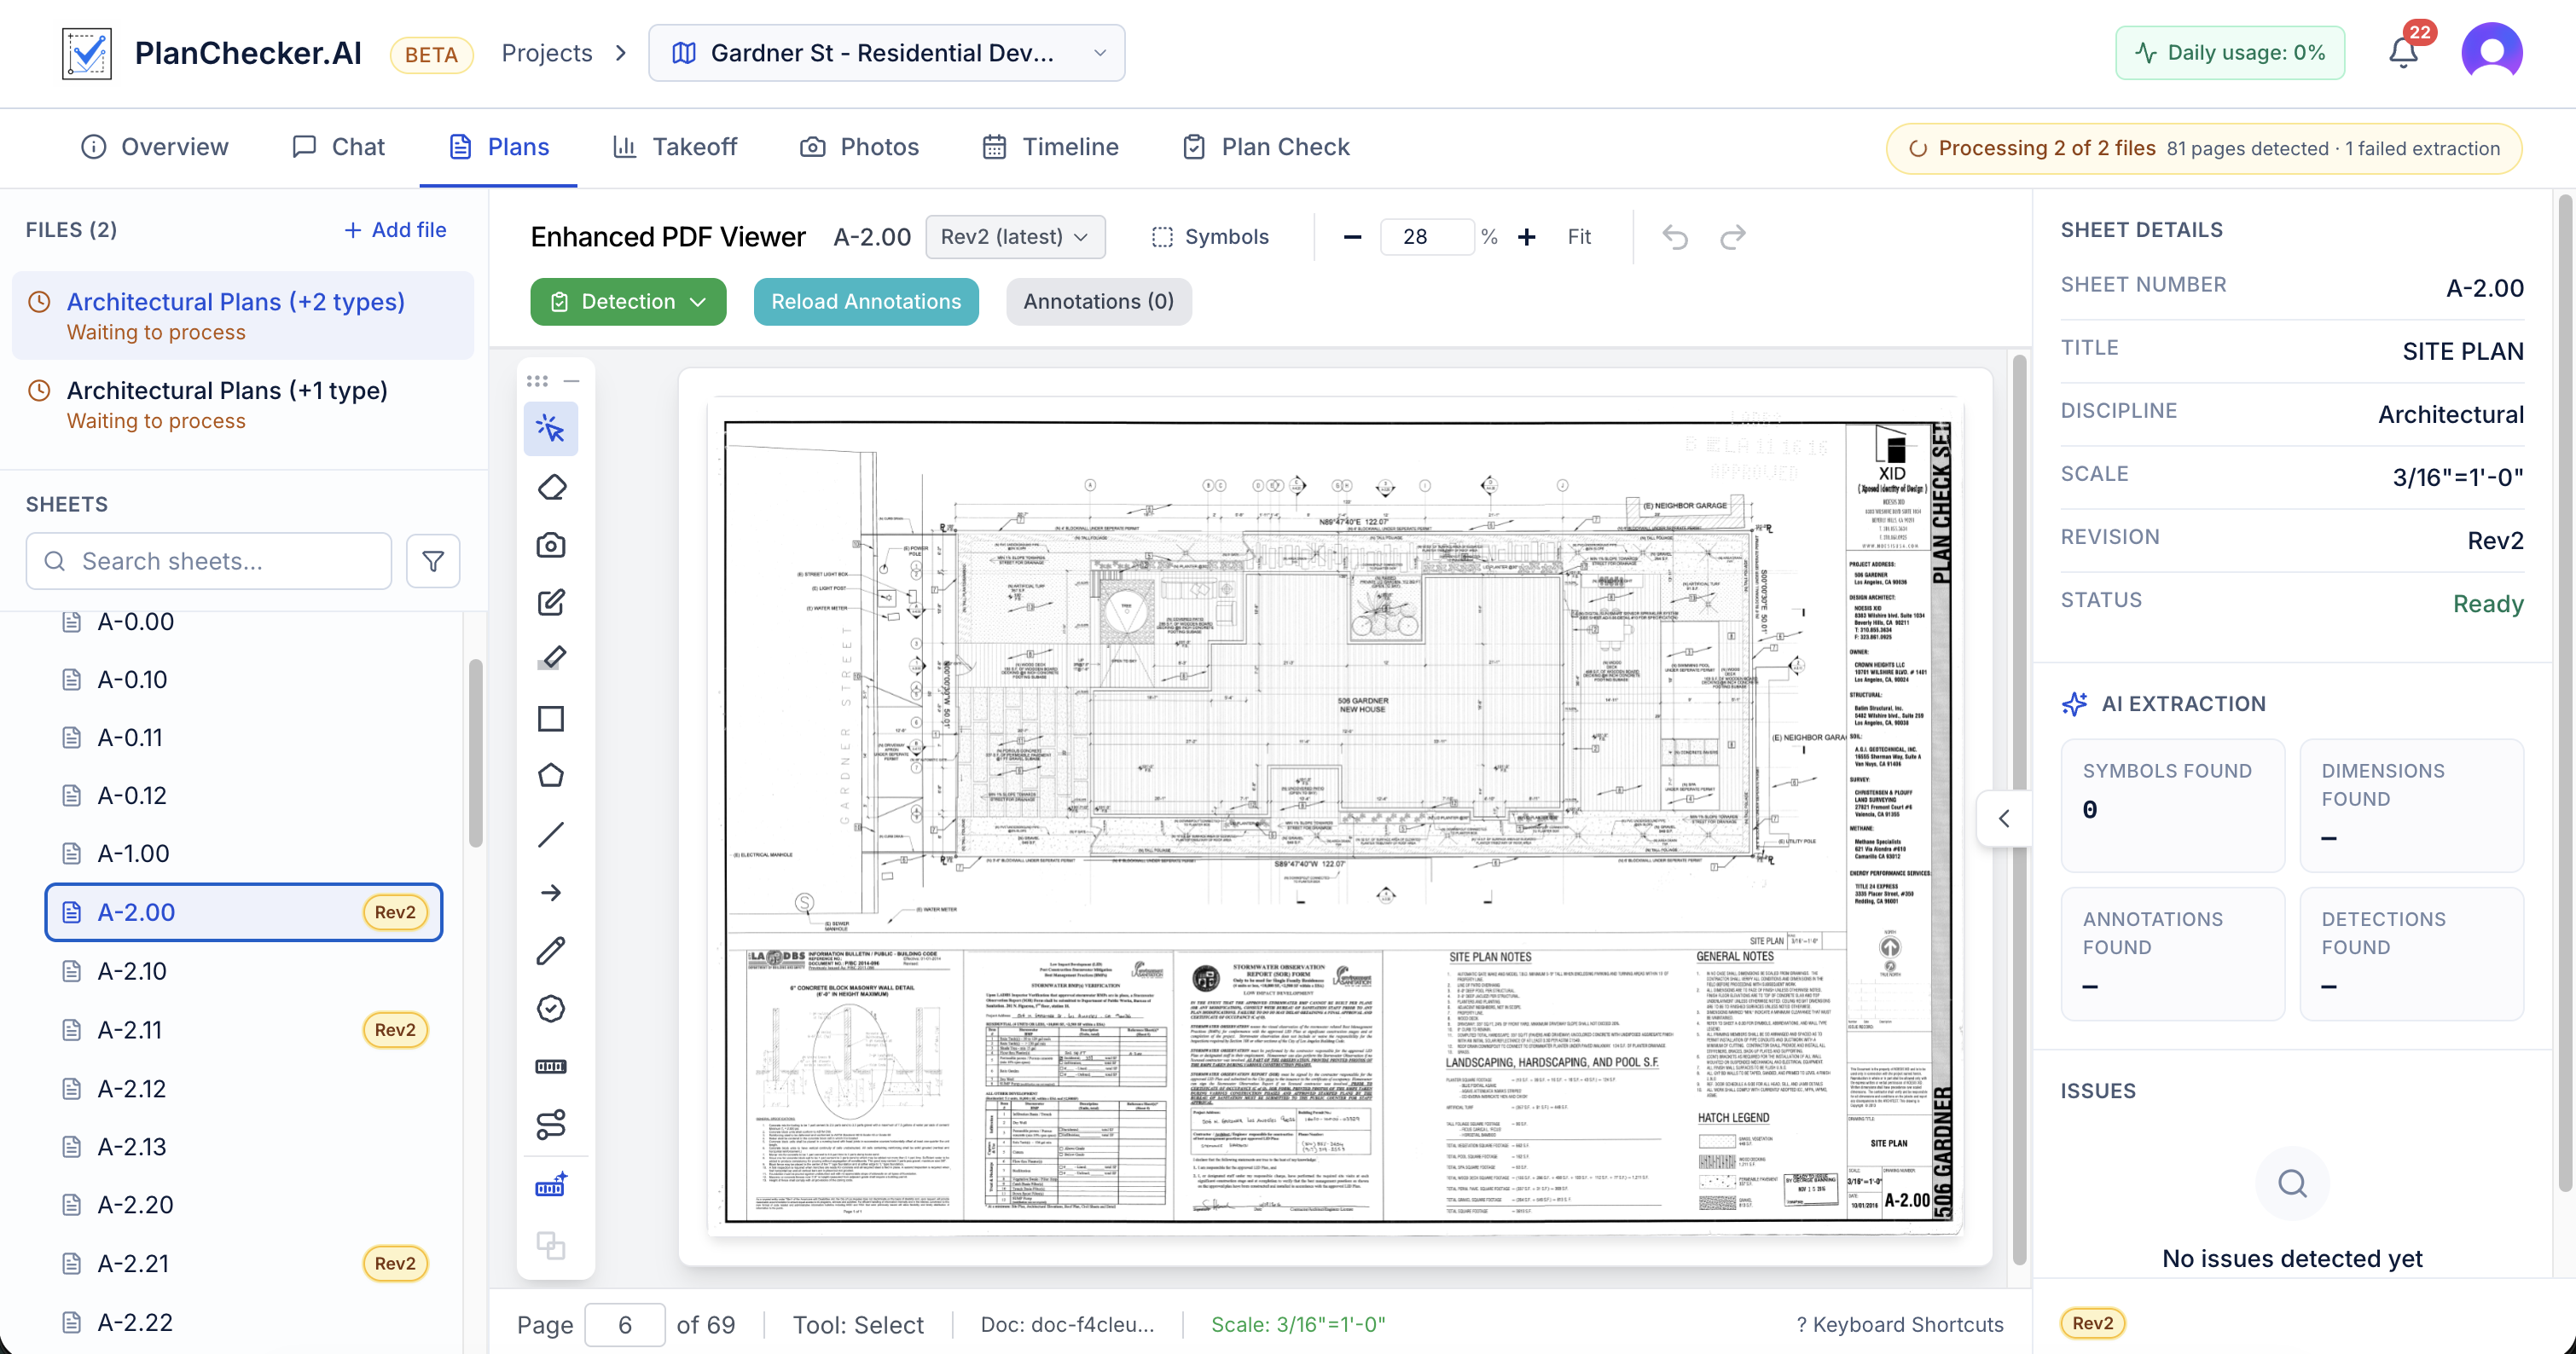Pick the line drawing tool
The image size is (2576, 1354).
551,835
